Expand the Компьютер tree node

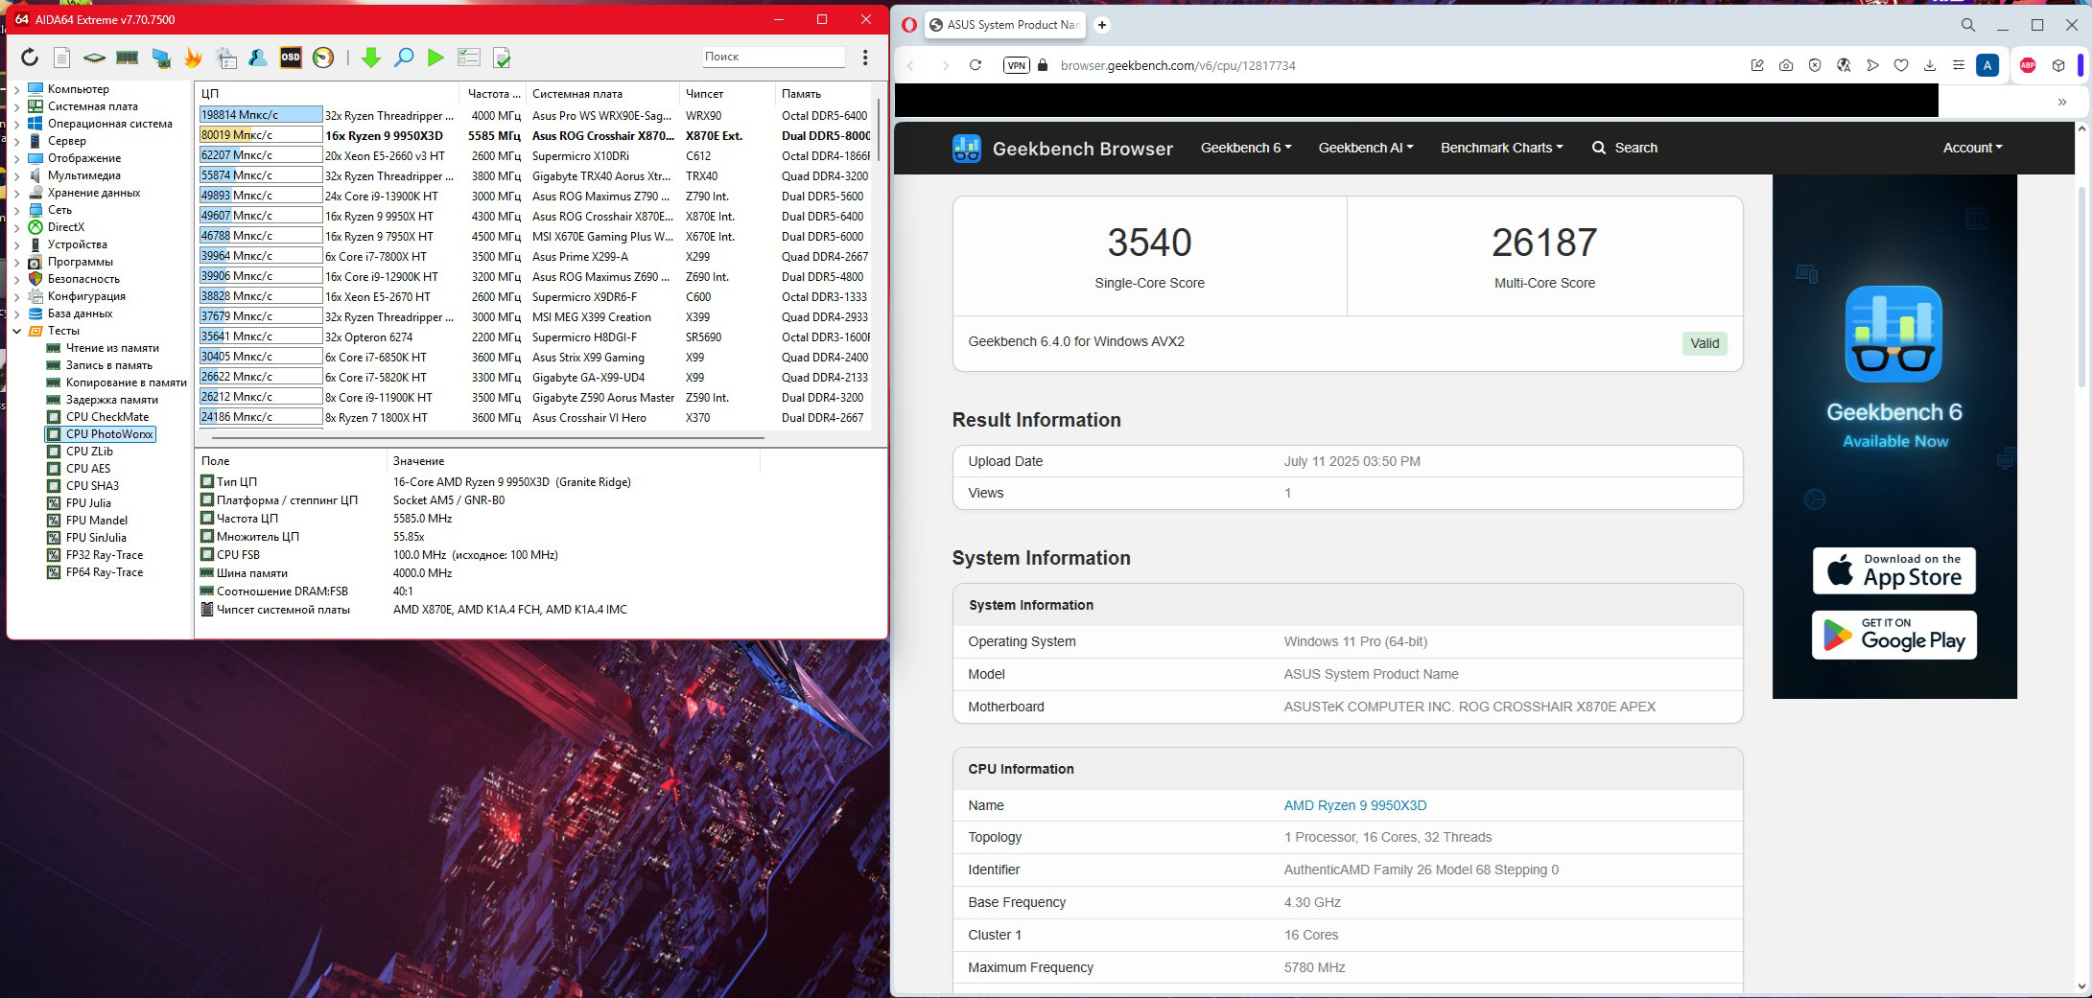(x=16, y=89)
